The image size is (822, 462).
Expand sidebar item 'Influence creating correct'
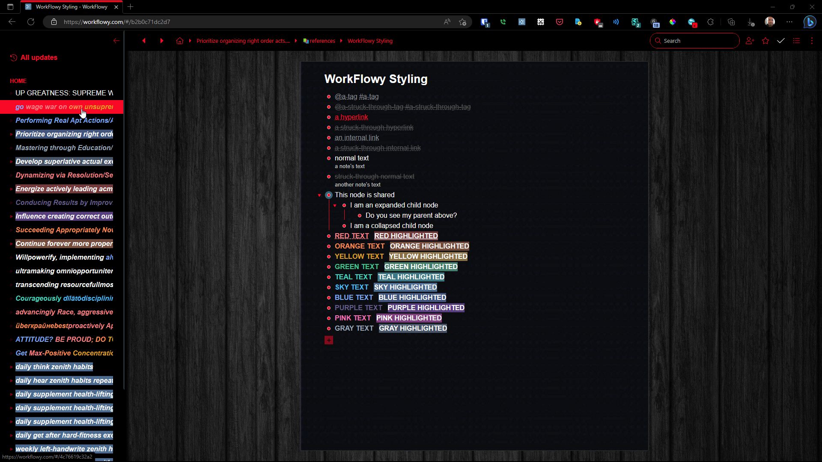click(11, 216)
